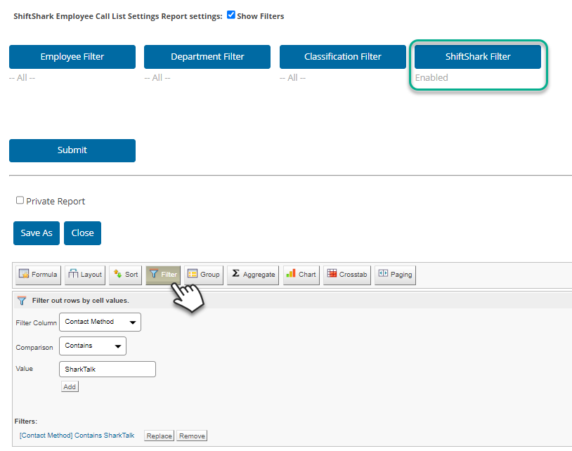
Task: Click the -- All -- text under Employee Filter
Action: 22,78
